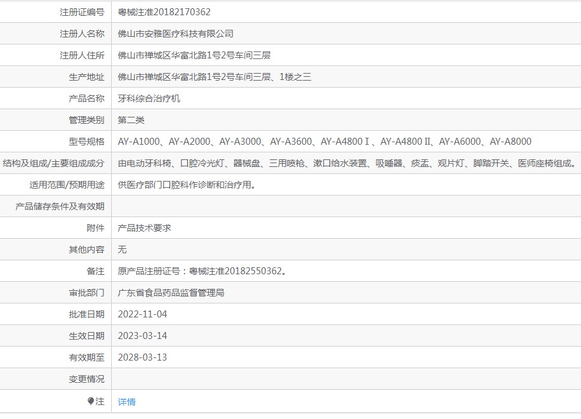Open the 详情 details link
The image size is (581, 419).
tap(127, 402)
